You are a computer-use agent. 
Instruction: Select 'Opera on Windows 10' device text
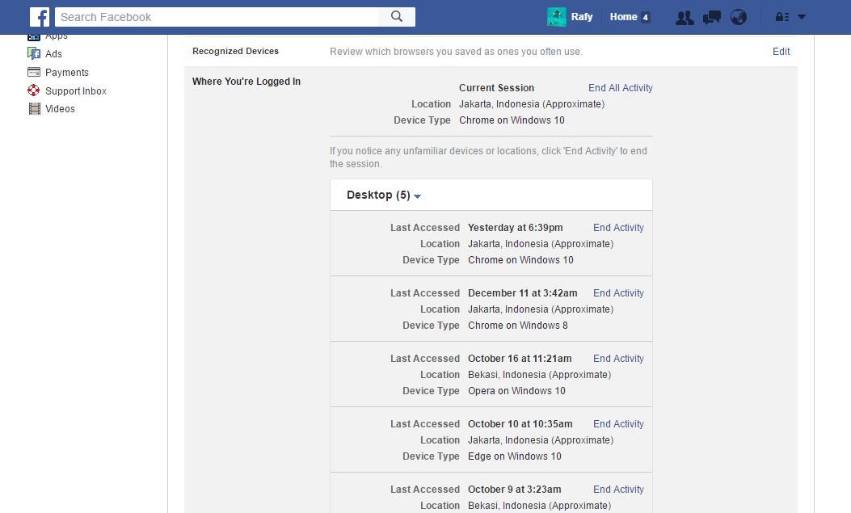(516, 391)
